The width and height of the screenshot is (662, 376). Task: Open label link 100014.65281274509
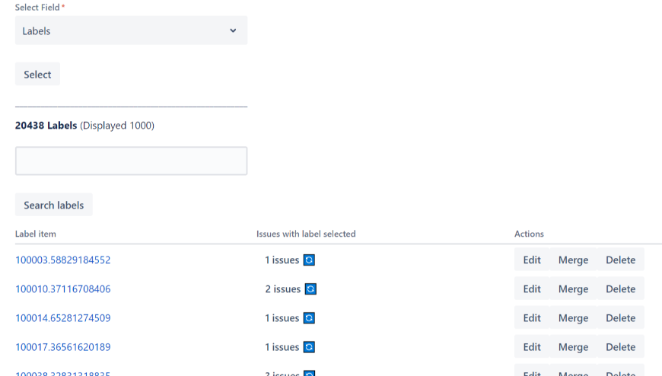tap(63, 318)
